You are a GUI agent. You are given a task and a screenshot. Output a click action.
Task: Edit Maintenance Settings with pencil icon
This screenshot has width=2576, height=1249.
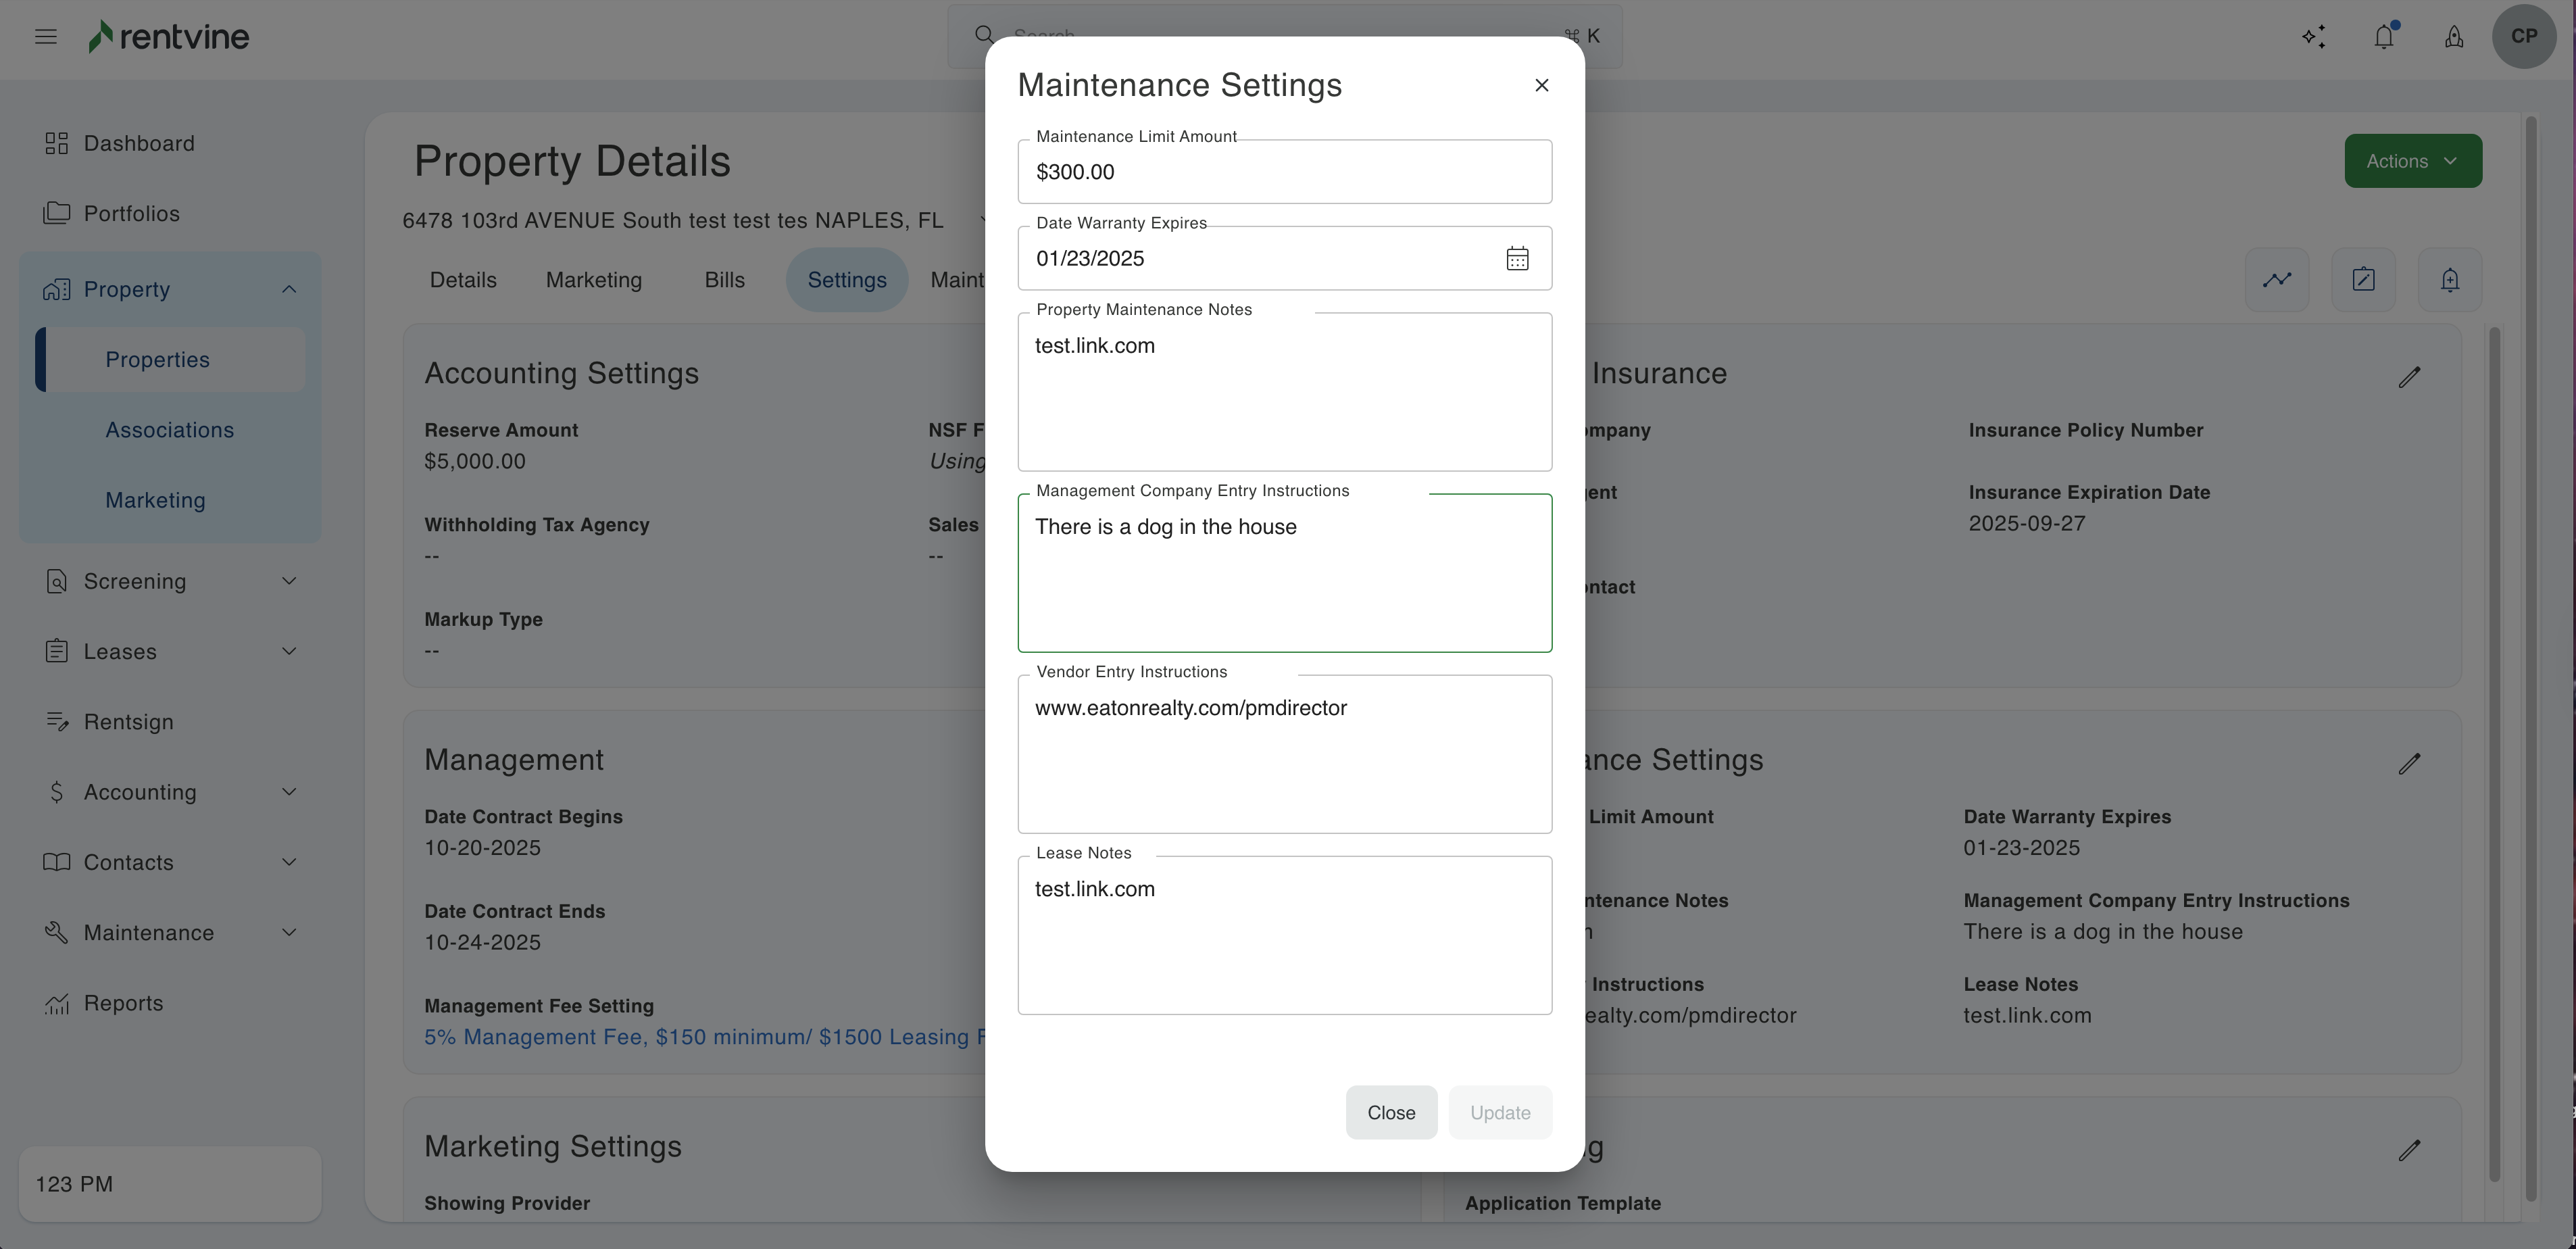click(x=2409, y=764)
